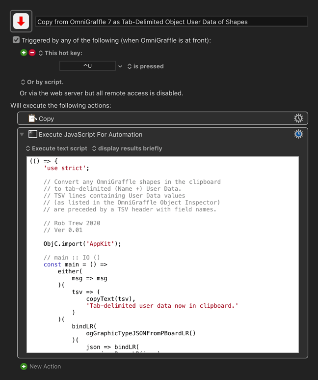
Task: Click the Copy action clipboard icon
Action: click(33, 118)
